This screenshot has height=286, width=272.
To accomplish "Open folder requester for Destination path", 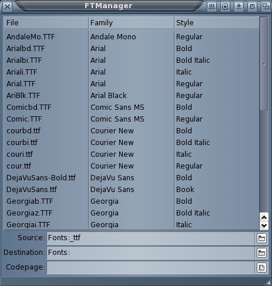I will [261, 253].
